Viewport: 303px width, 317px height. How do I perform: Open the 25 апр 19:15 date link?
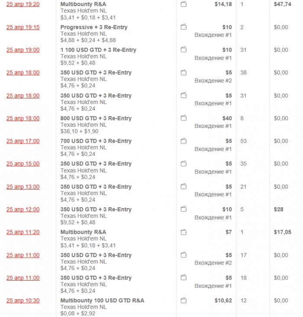[x=23, y=27]
